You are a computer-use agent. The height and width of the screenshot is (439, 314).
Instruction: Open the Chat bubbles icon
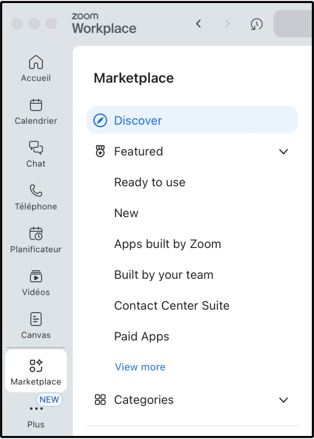click(36, 148)
